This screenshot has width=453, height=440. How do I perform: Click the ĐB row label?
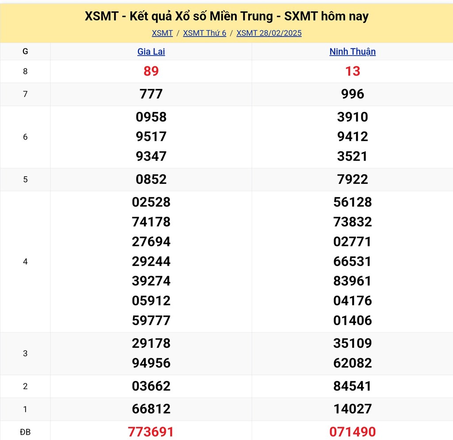click(x=25, y=432)
